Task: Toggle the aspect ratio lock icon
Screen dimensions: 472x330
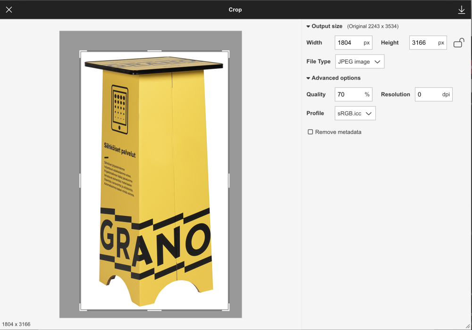Action: pos(459,43)
